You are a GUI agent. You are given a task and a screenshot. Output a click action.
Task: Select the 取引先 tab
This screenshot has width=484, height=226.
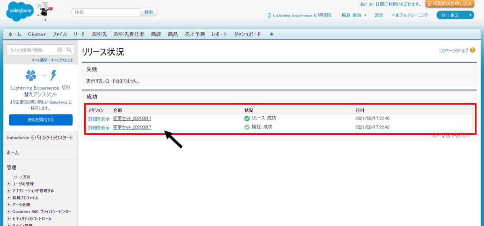[x=99, y=34]
